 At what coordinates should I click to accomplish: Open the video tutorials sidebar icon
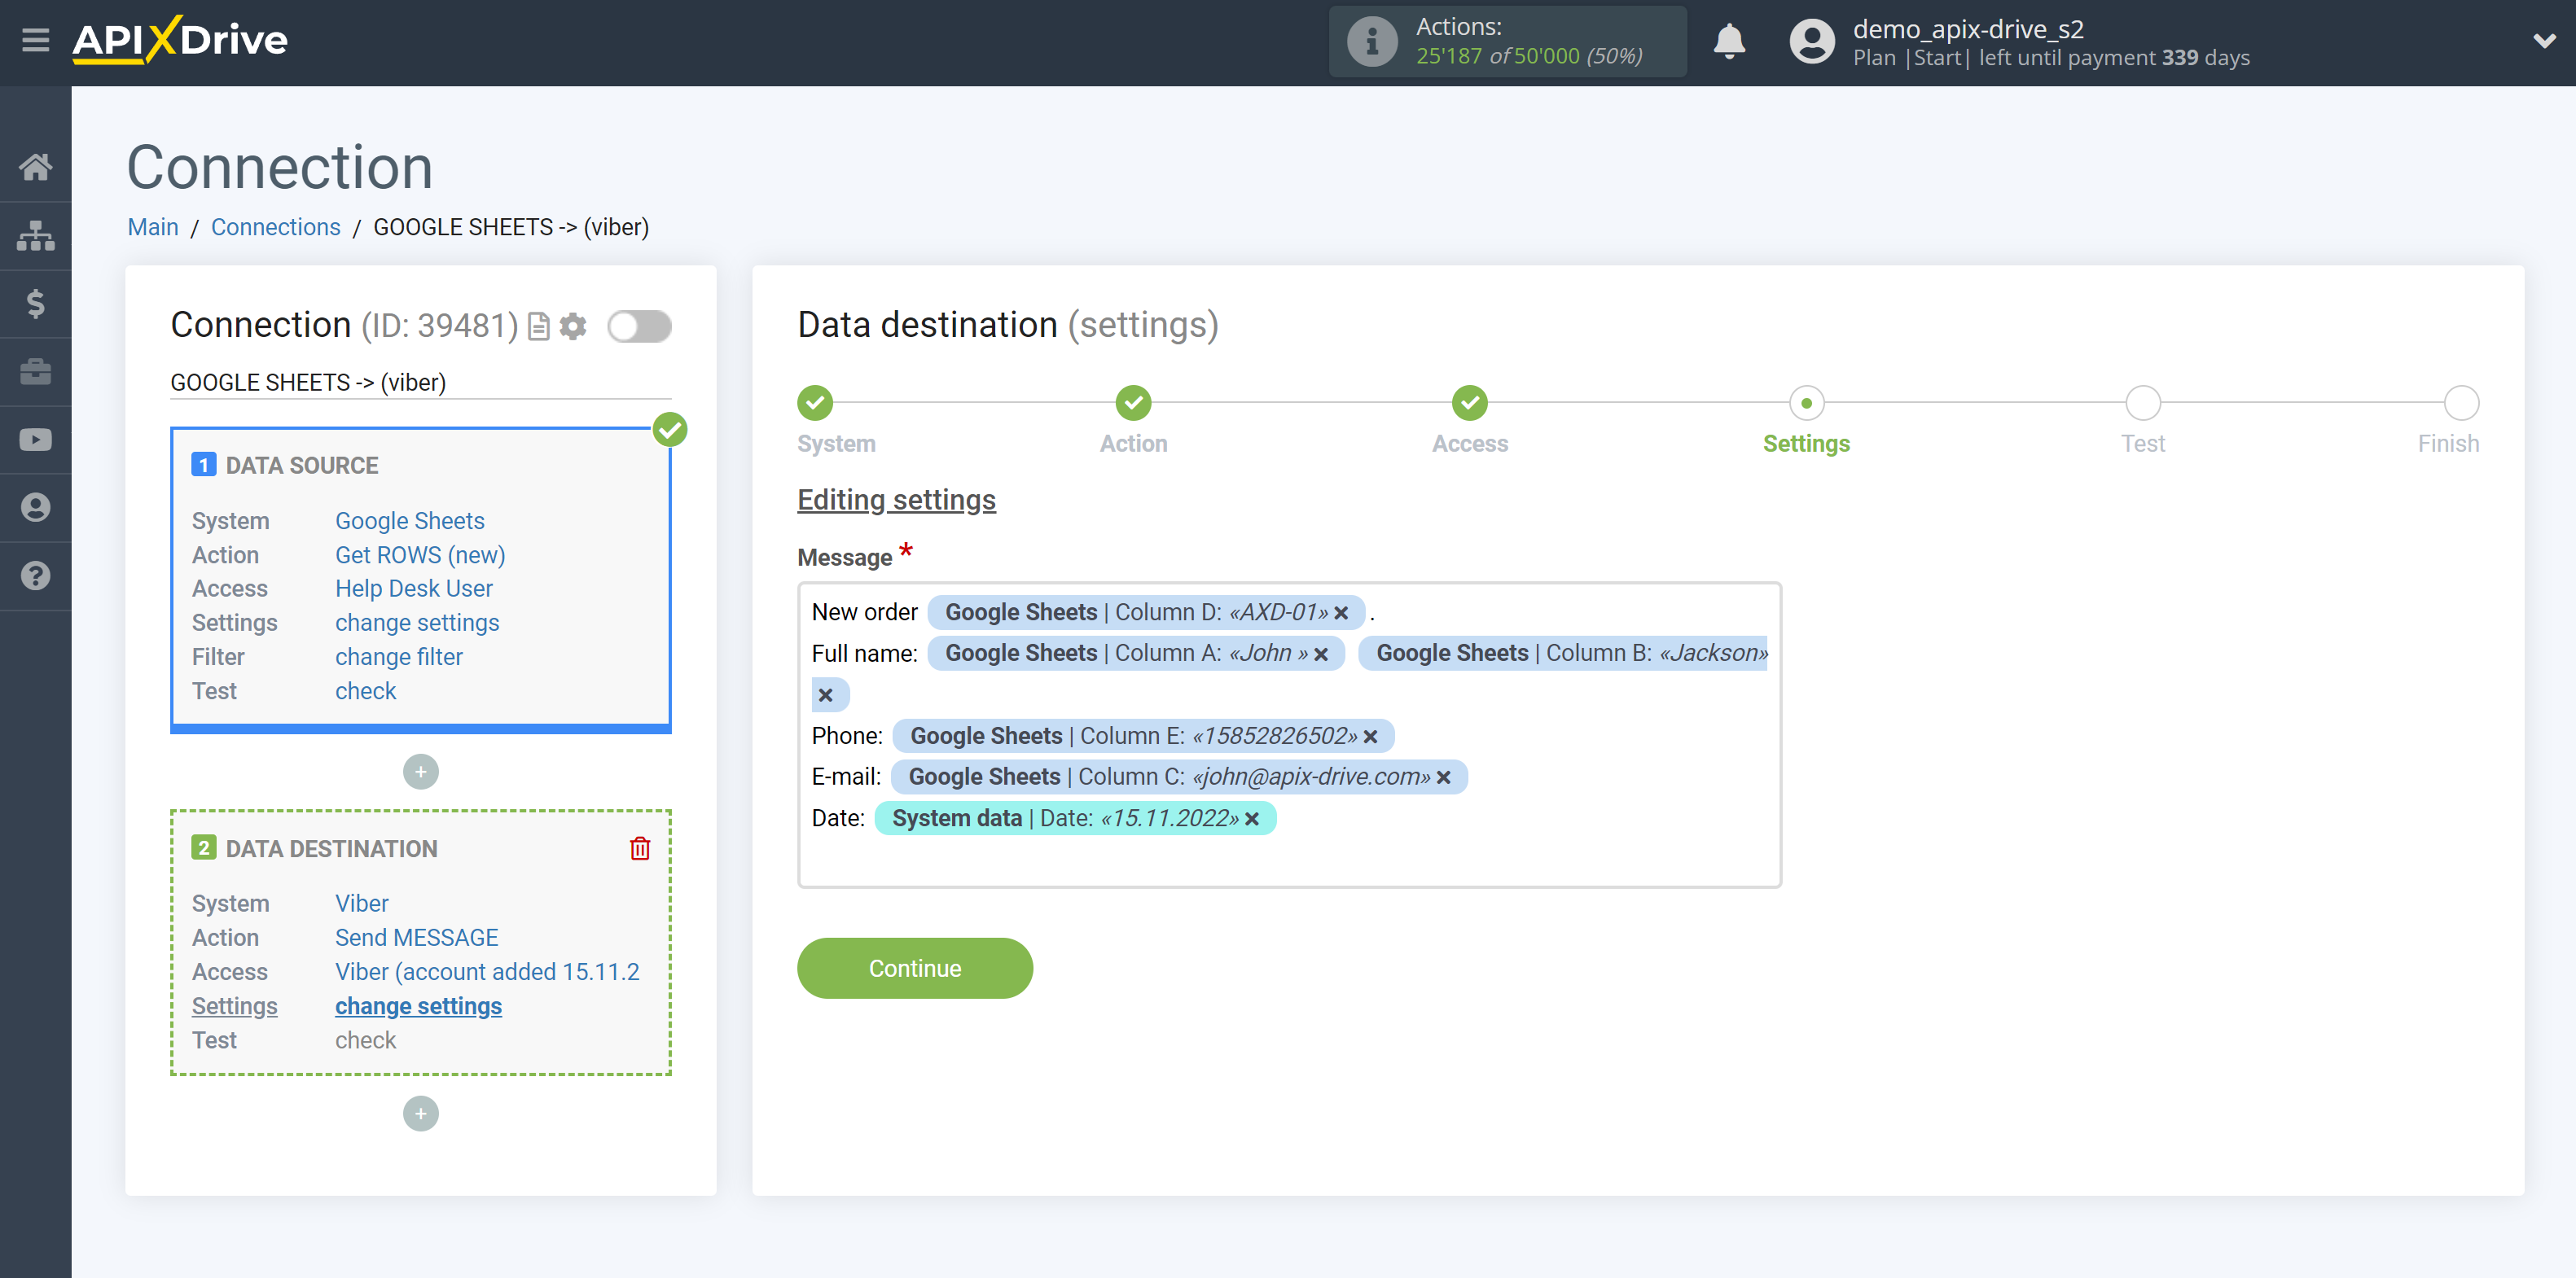(36, 440)
